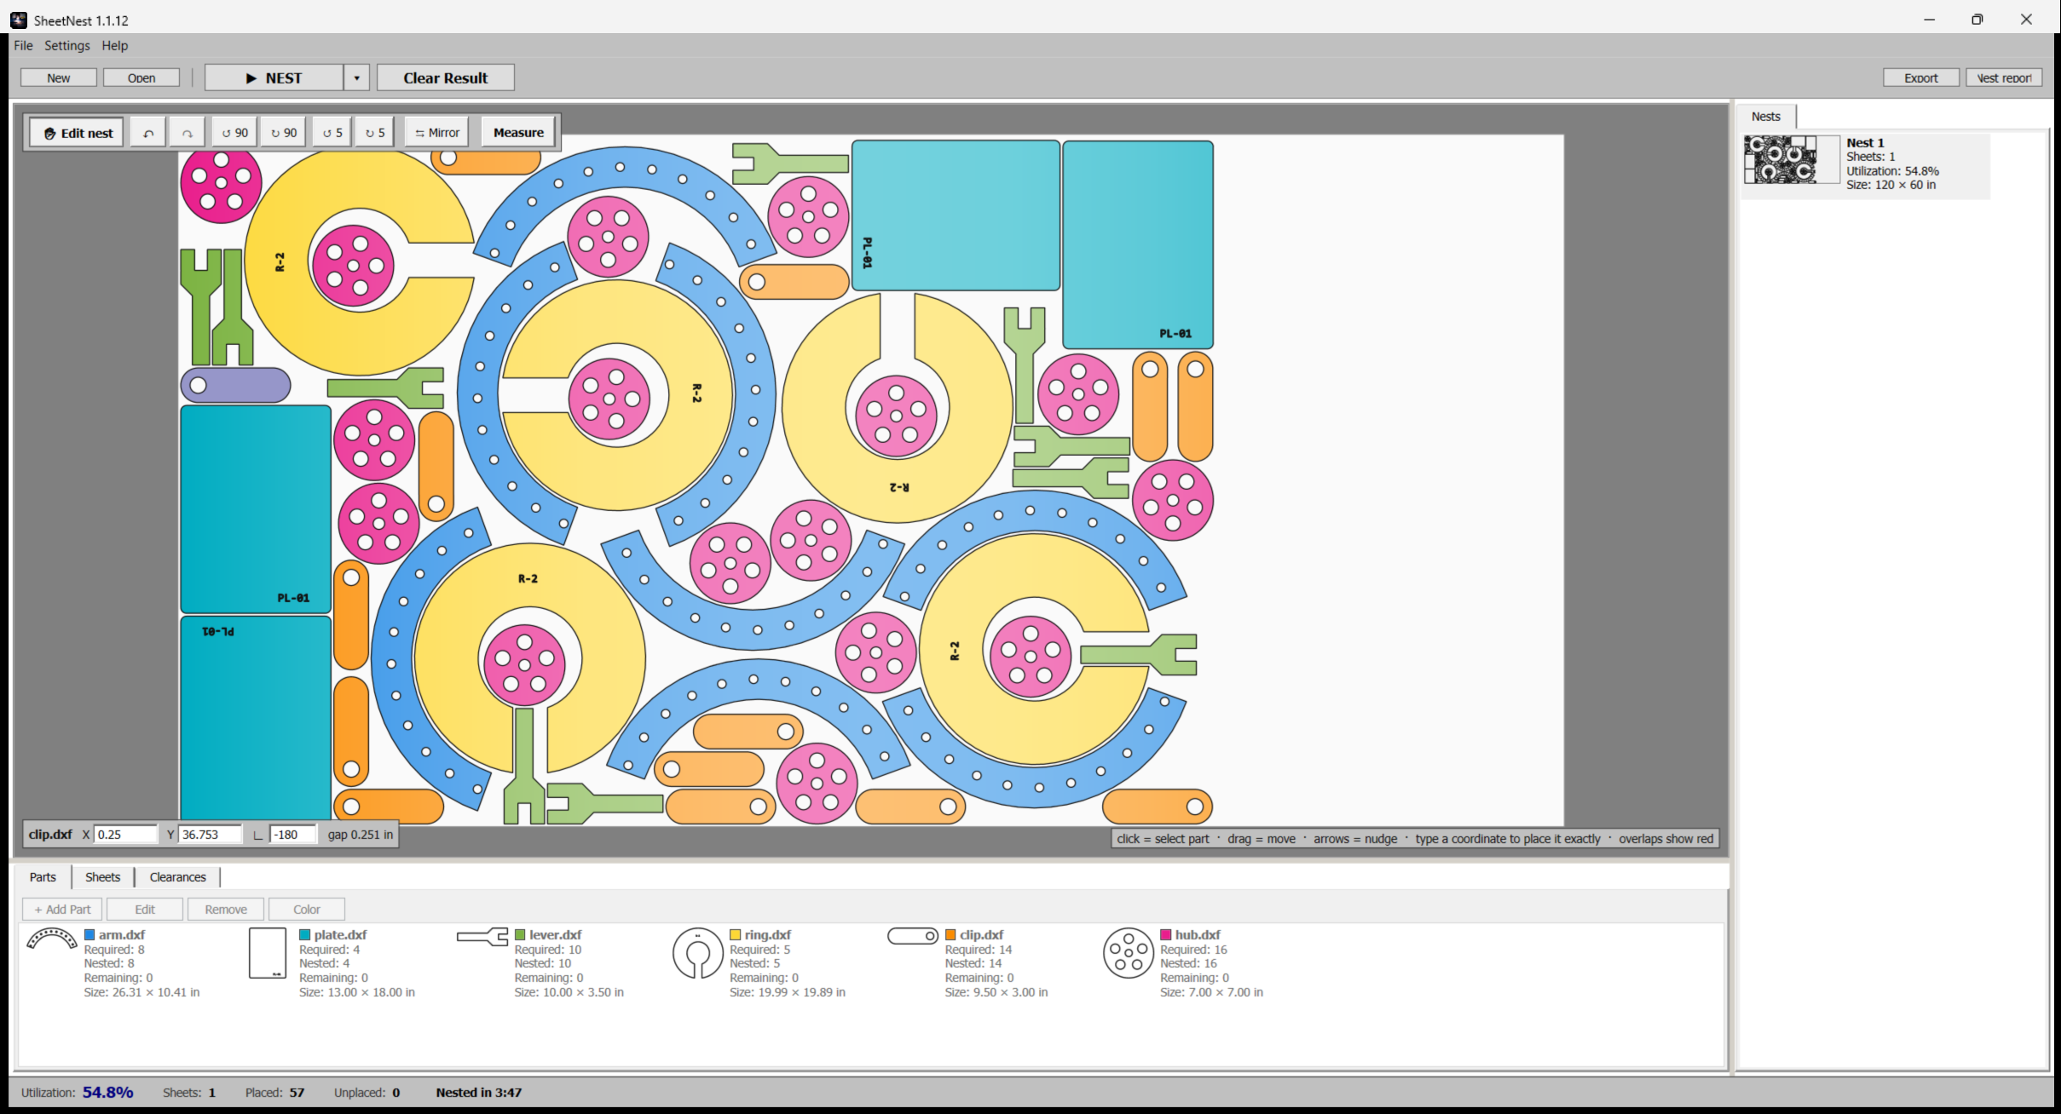2061x1114 pixels.
Task: Click the SheetNest app icon in title bar
Action: point(19,20)
